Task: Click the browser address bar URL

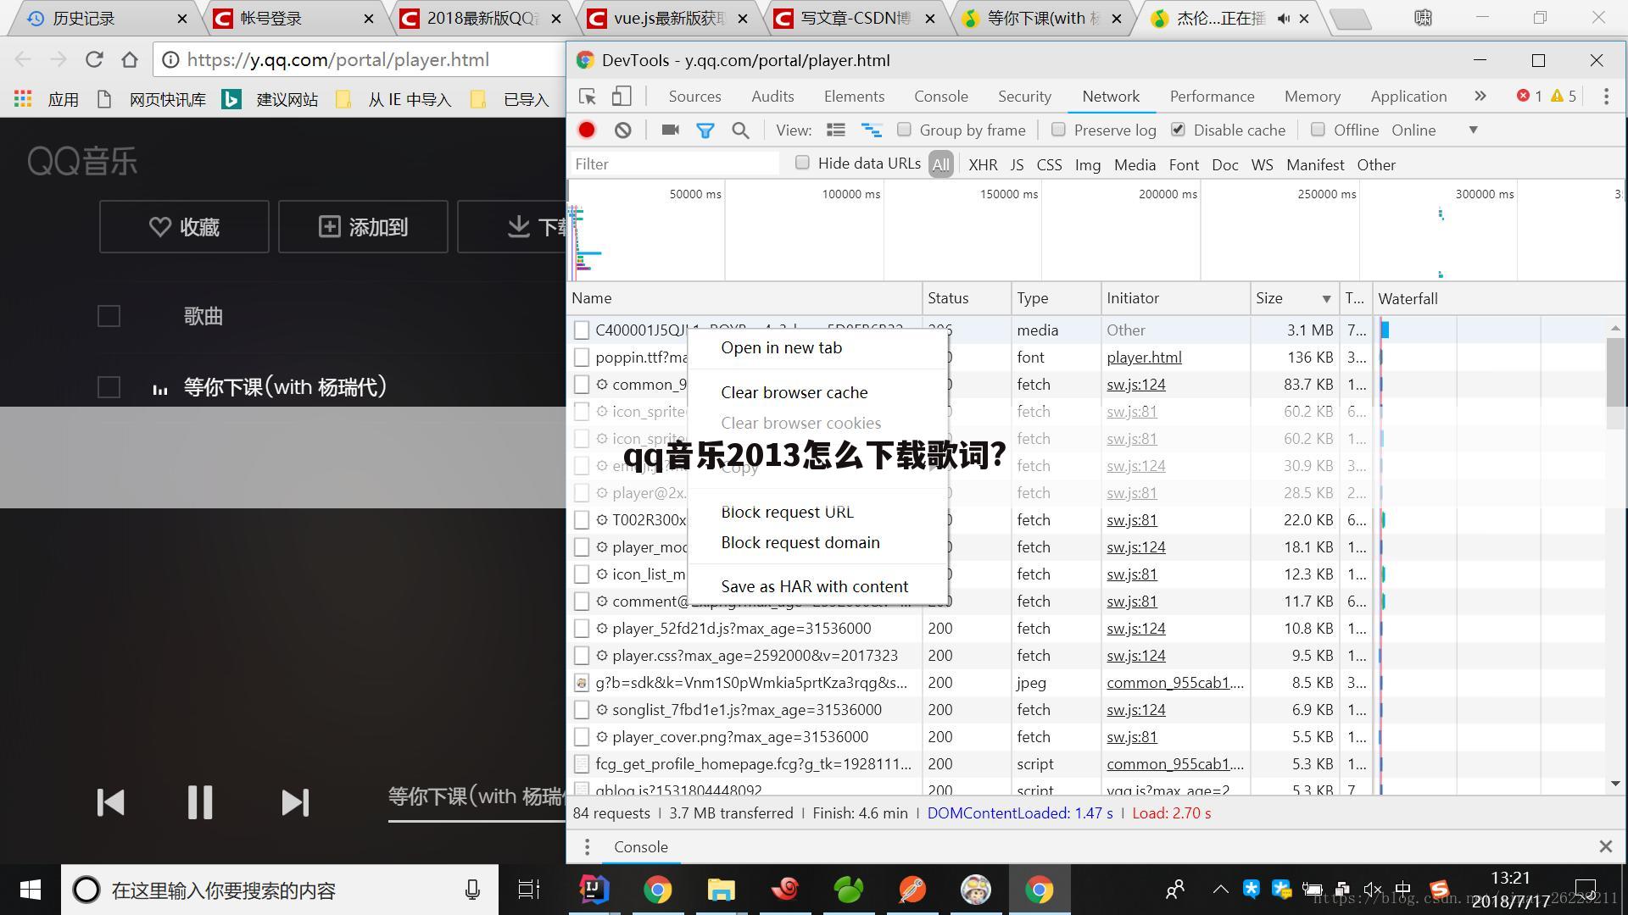Action: click(338, 59)
